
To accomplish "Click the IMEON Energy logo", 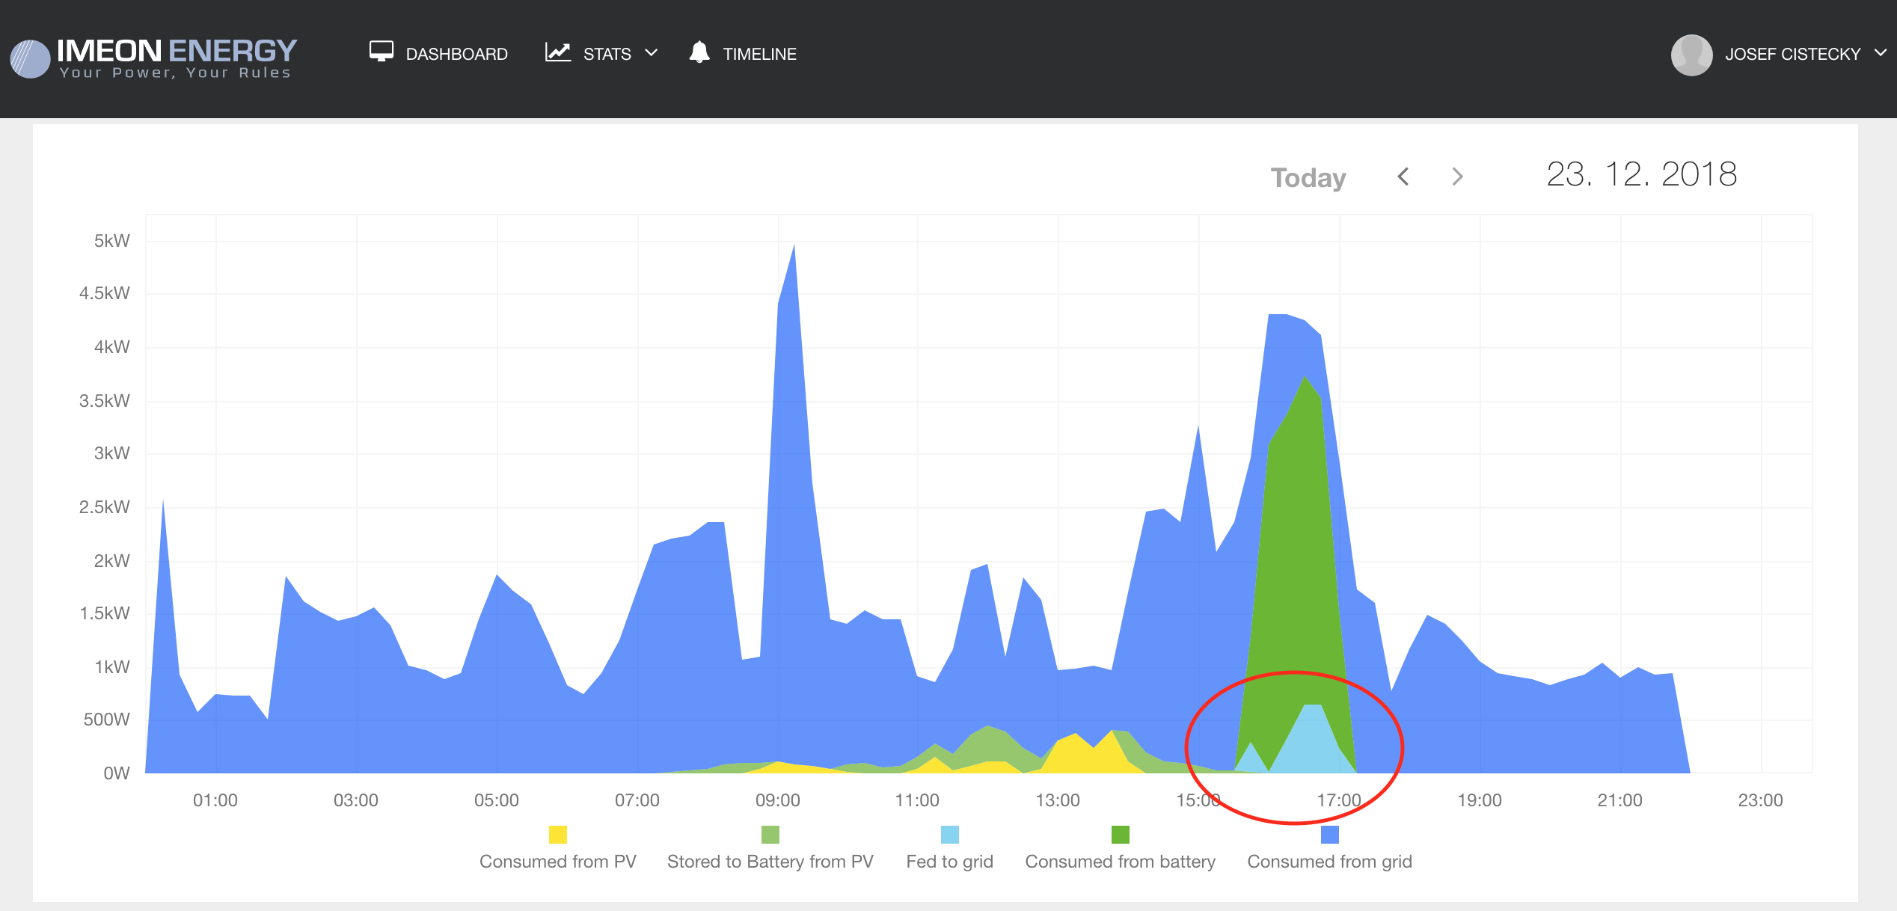I will pyautogui.click(x=153, y=57).
